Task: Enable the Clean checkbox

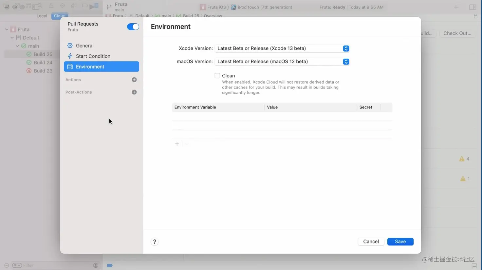Action: 217,76
